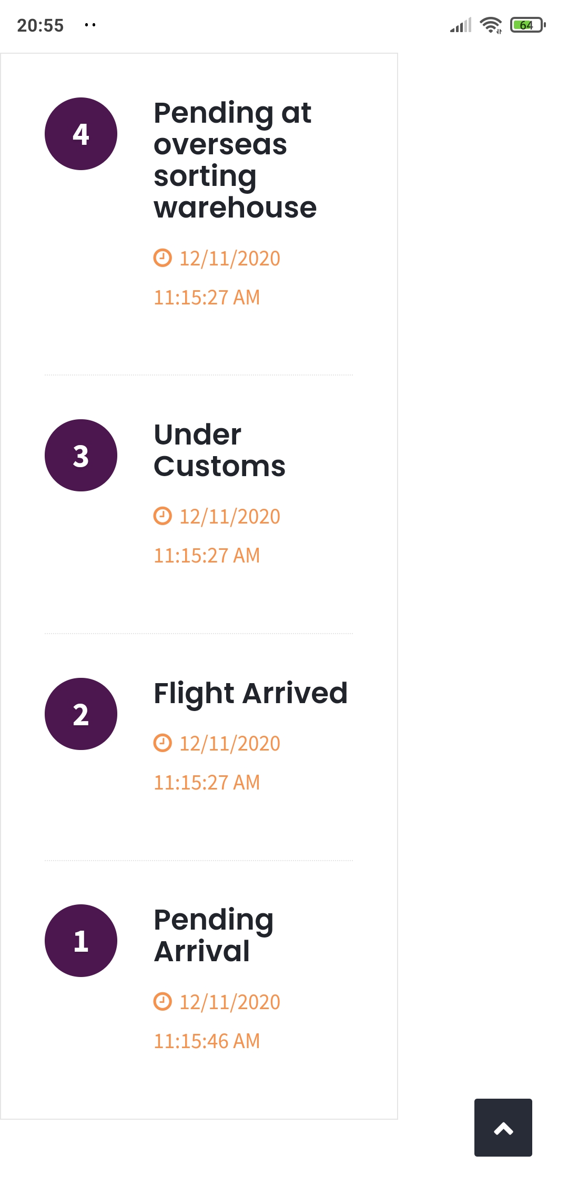The width and height of the screenshot is (568, 1184).
Task: Click the 11:15:46 AM timestamp
Action: [x=207, y=1041]
